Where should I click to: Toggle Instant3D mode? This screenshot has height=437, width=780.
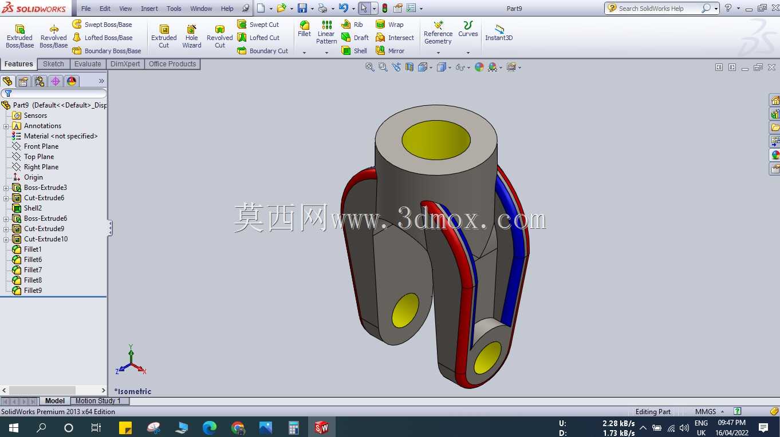pos(499,33)
